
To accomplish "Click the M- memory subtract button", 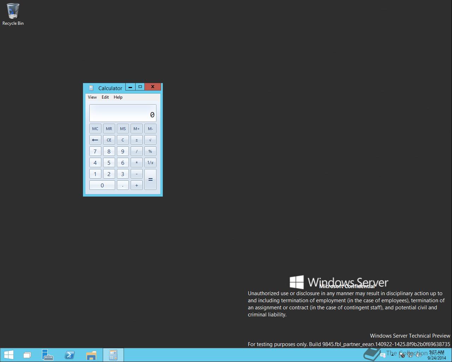I will (150, 129).
